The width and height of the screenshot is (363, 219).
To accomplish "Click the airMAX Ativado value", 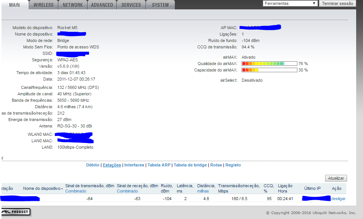I will [x=248, y=57].
